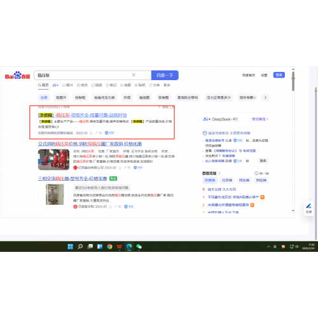Click shield icon beside Baidu account login notice
This screenshot has width=318, height=318.
pyautogui.click(x=205, y=133)
